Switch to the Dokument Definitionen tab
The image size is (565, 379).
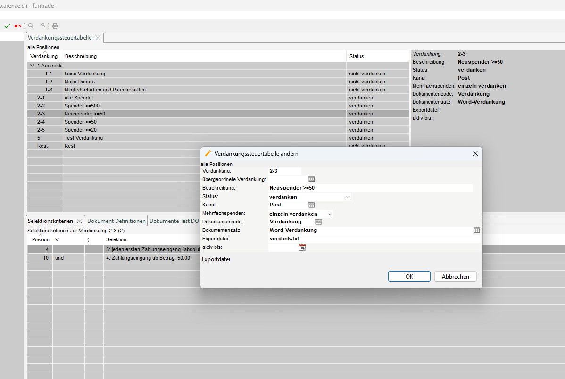pos(116,221)
